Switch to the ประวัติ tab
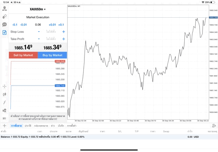Viewport: 218px width, 152px height. (x=28, y=126)
